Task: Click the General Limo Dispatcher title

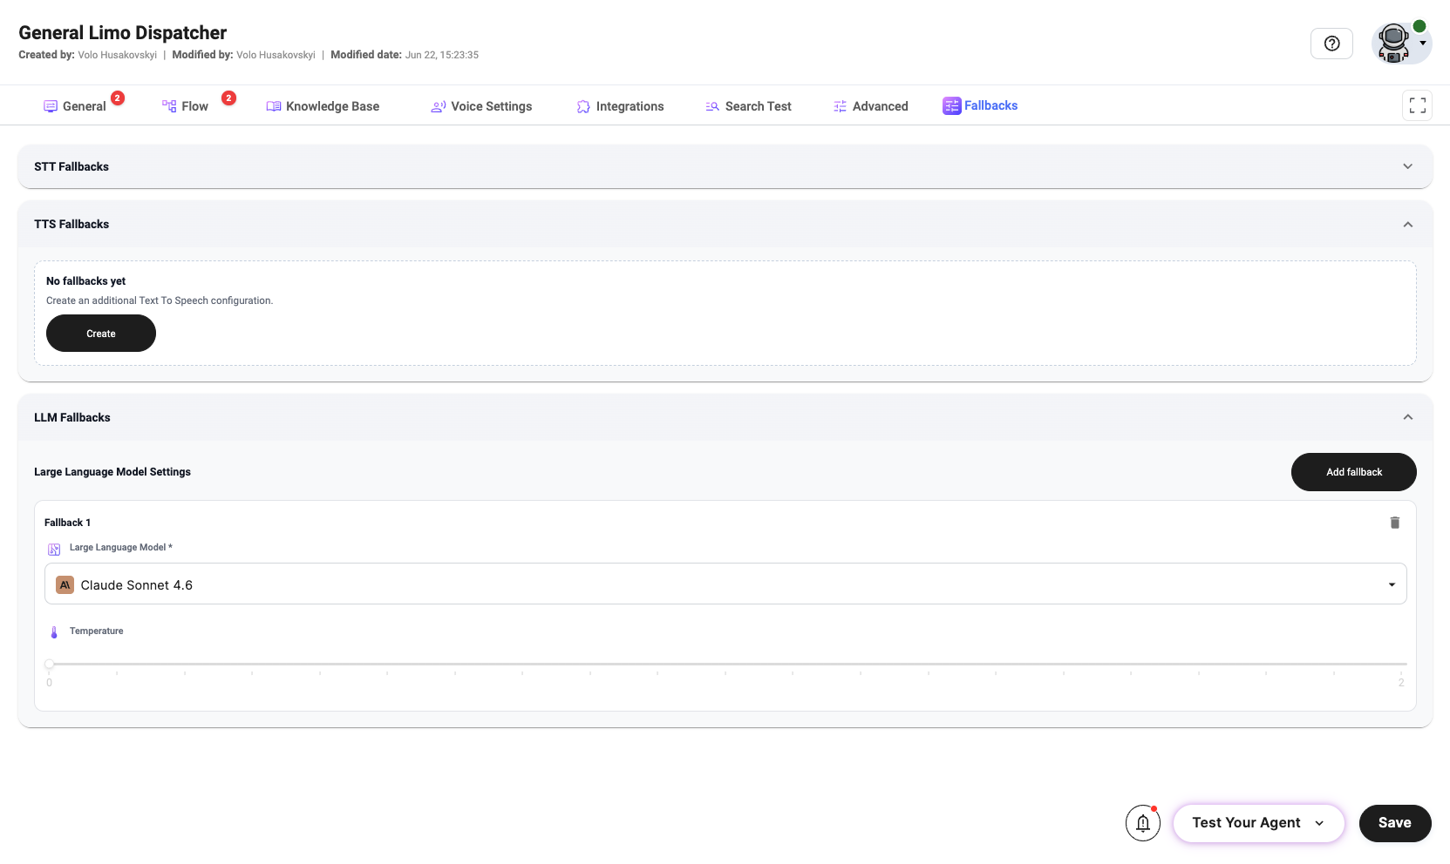Action: click(x=122, y=33)
